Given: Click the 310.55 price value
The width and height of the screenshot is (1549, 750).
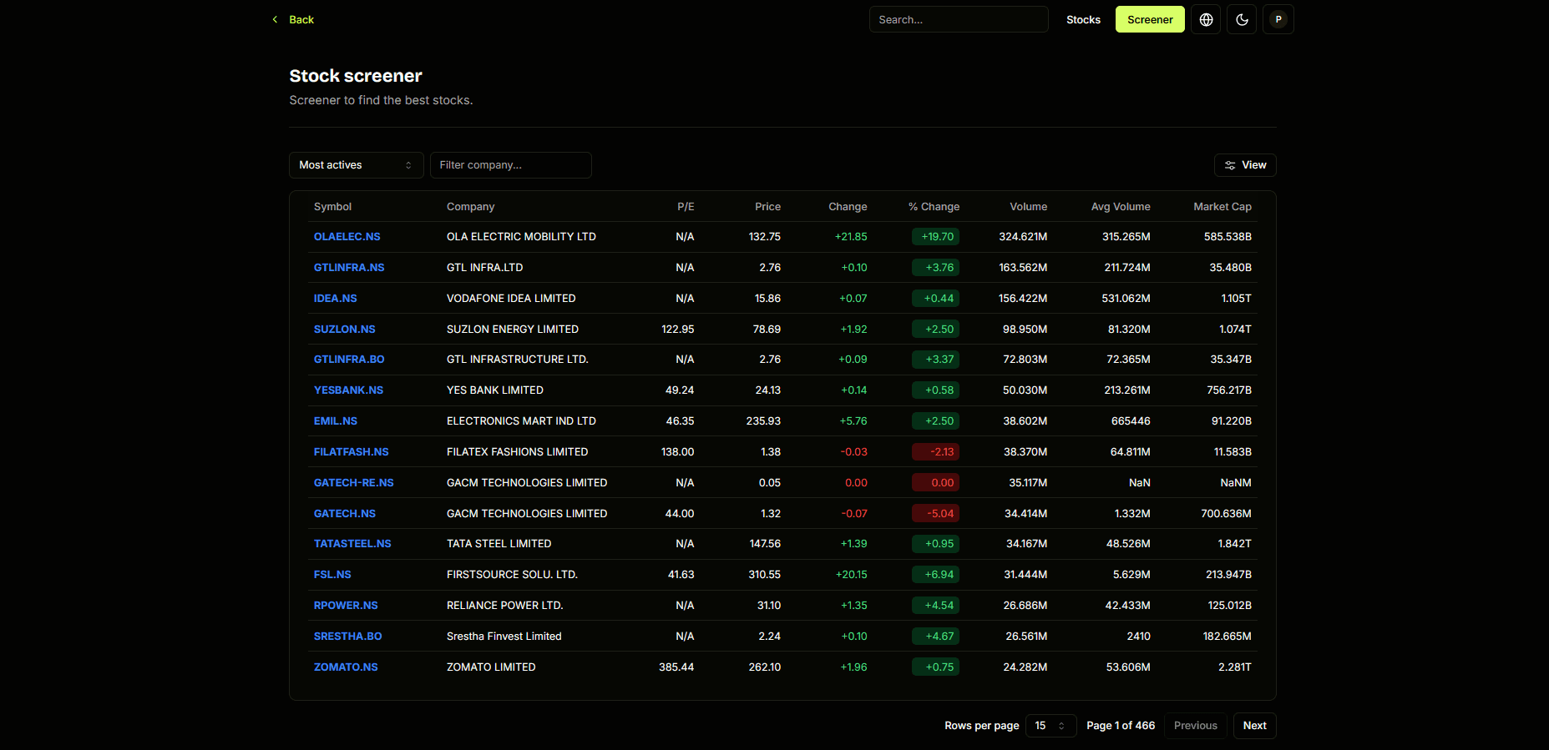Looking at the screenshot, I should coord(764,575).
